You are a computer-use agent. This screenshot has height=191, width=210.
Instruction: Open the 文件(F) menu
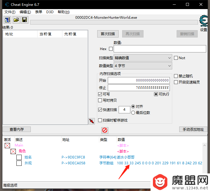pos(10,12)
